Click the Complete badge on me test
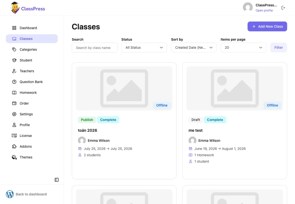 pos(215,120)
